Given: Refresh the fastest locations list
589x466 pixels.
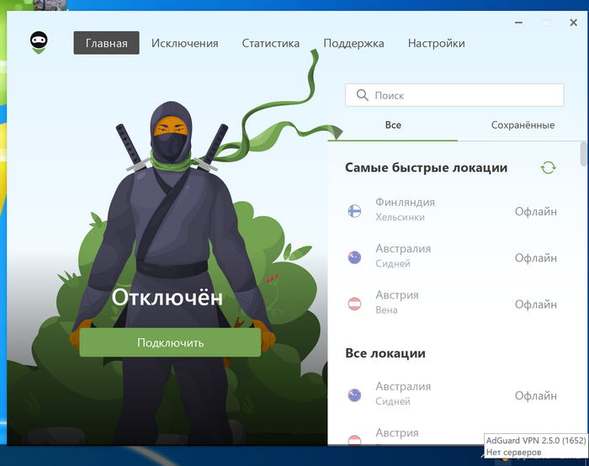Looking at the screenshot, I should point(548,167).
